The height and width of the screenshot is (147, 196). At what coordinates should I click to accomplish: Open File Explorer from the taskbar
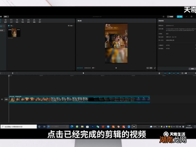82,127
